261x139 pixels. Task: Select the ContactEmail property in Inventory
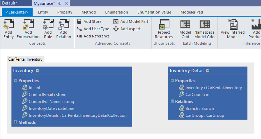pyautogui.click(x=47, y=94)
